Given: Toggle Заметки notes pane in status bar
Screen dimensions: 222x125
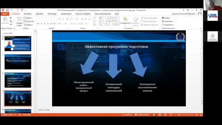Looking at the screenshot, I should click(127, 115).
